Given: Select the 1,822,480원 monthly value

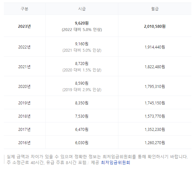Looking at the screenshot, I should click(x=155, y=67).
